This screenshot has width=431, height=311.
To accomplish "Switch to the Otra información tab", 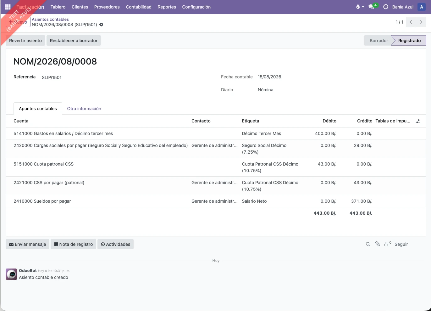I will click(84, 109).
